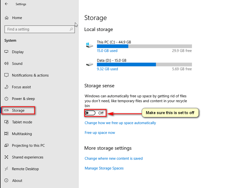Open Change how we free up space automatically
The image size is (225, 188).
point(120,123)
